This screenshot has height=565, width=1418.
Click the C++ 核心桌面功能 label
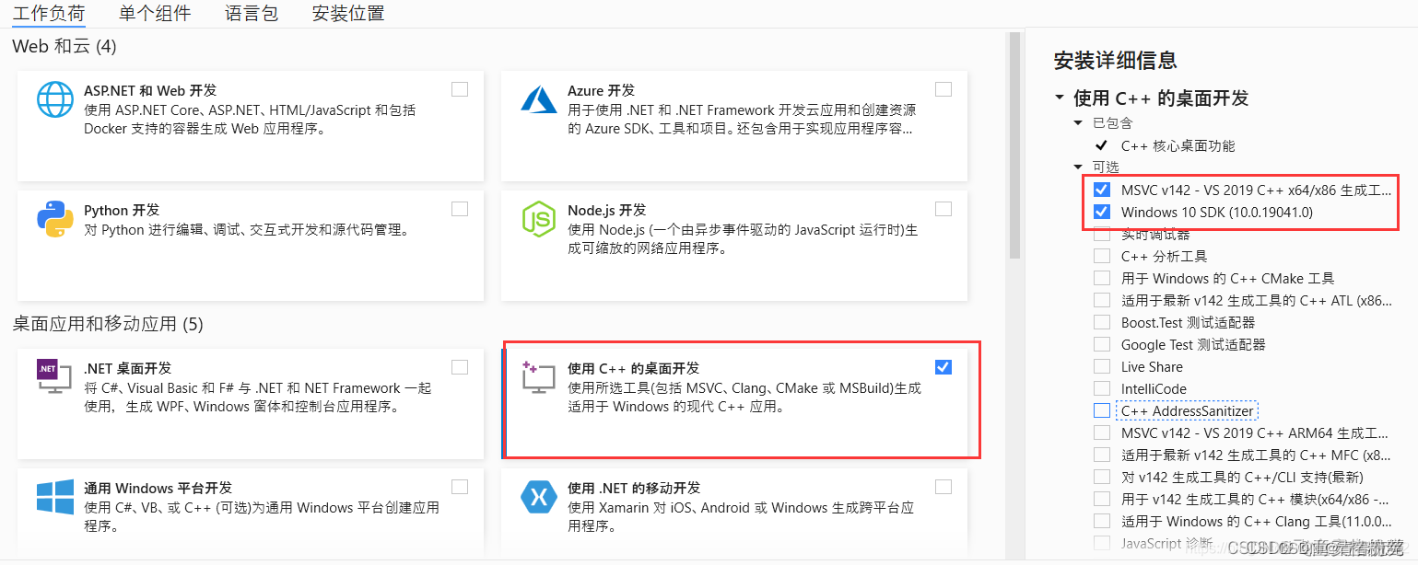(1178, 145)
